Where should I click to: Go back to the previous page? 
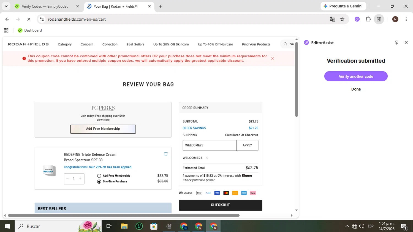(7, 19)
